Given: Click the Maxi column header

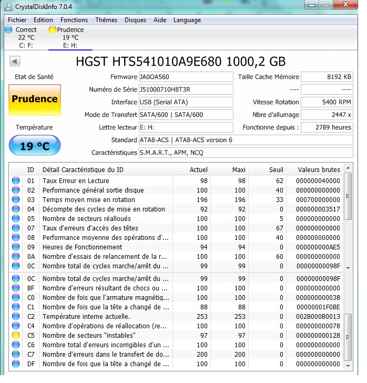Looking at the screenshot, I should [230, 170].
